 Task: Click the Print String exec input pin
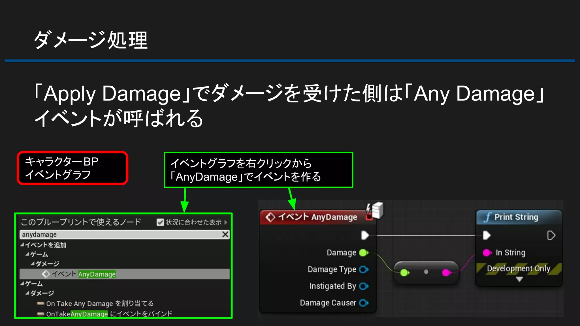pyautogui.click(x=487, y=235)
